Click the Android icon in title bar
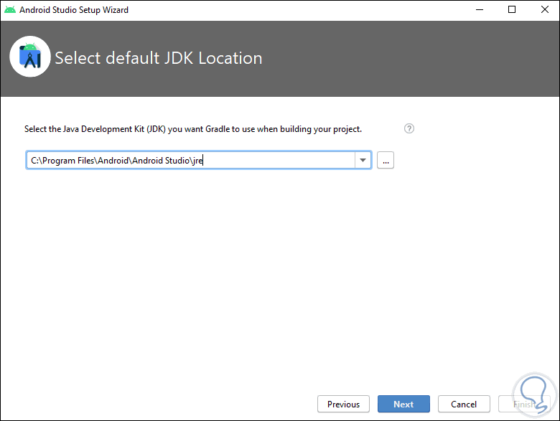Viewport: 560px width, 421px height. click(9, 10)
